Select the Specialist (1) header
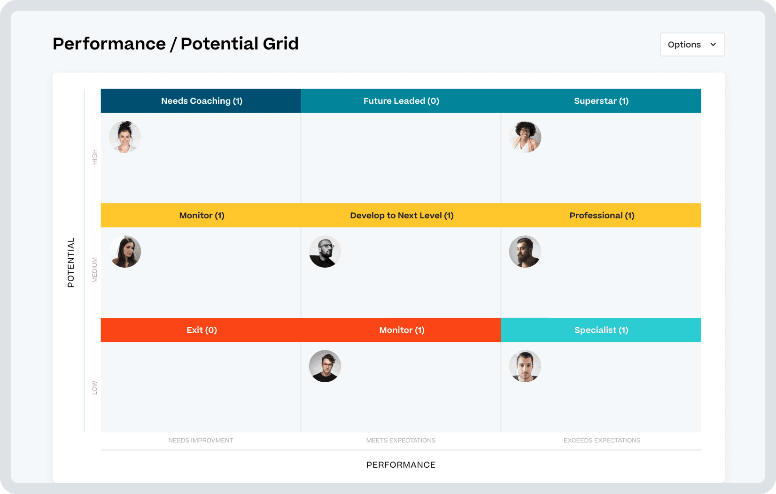 (x=601, y=330)
